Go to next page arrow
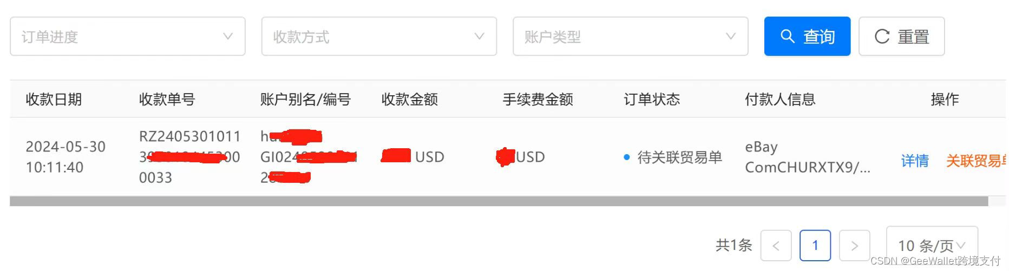Screen dimensions: 1009x271 [x=855, y=246]
